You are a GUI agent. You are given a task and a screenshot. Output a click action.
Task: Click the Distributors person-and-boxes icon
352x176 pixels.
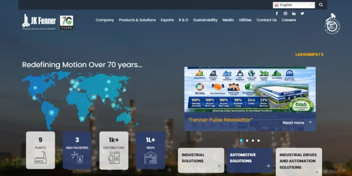(114, 157)
